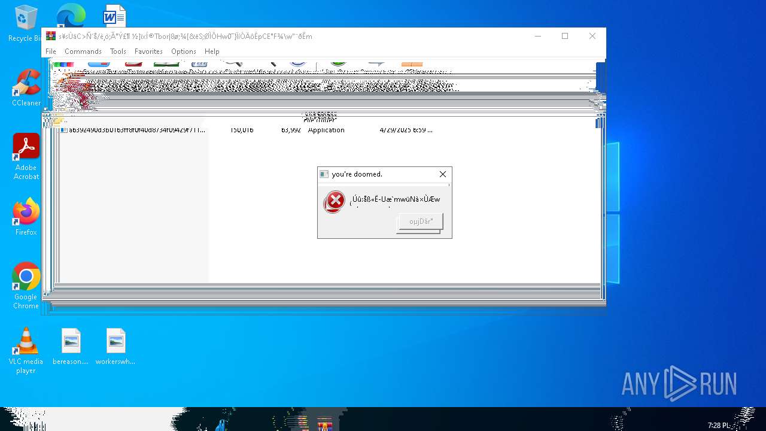This screenshot has width=766, height=431.
Task: Close the WinRAR window
Action: 592,36
